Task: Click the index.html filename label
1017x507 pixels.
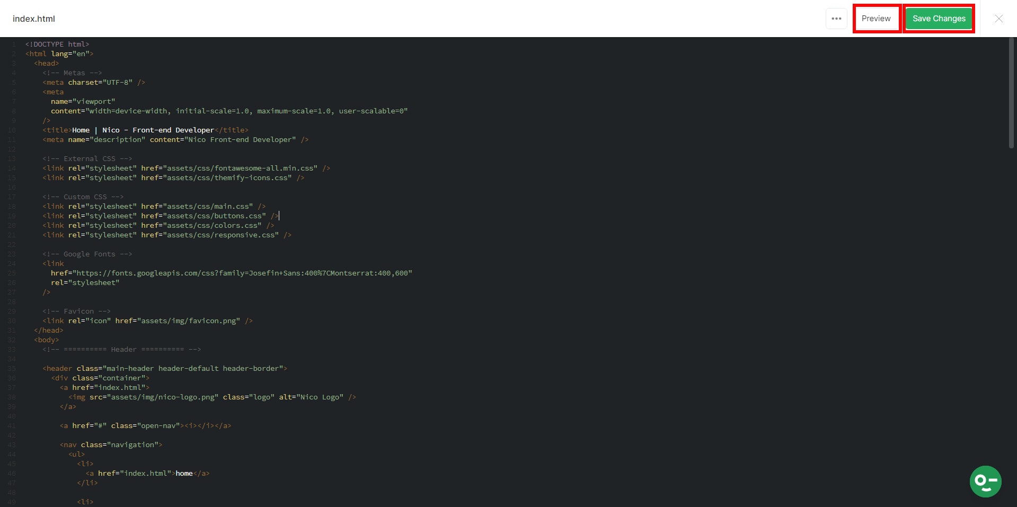Action: coord(33,19)
